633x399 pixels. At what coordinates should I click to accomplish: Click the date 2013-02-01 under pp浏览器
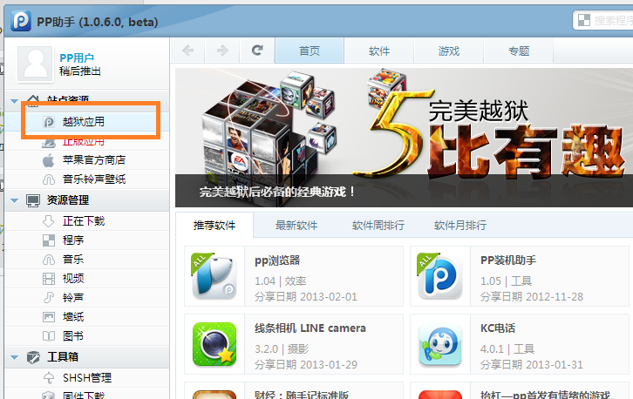329,297
